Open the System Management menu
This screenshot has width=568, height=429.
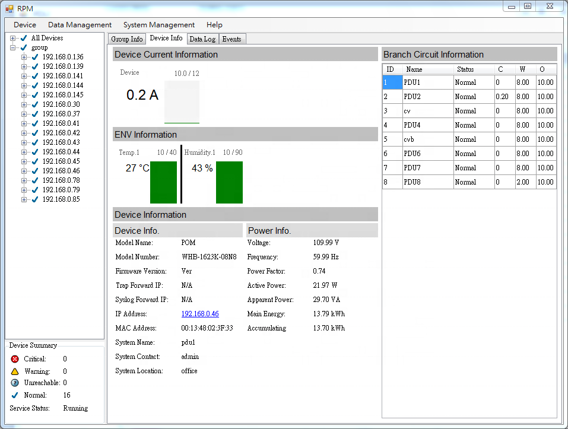coord(158,25)
